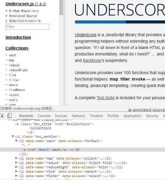Open the each function link

coord(13,55)
